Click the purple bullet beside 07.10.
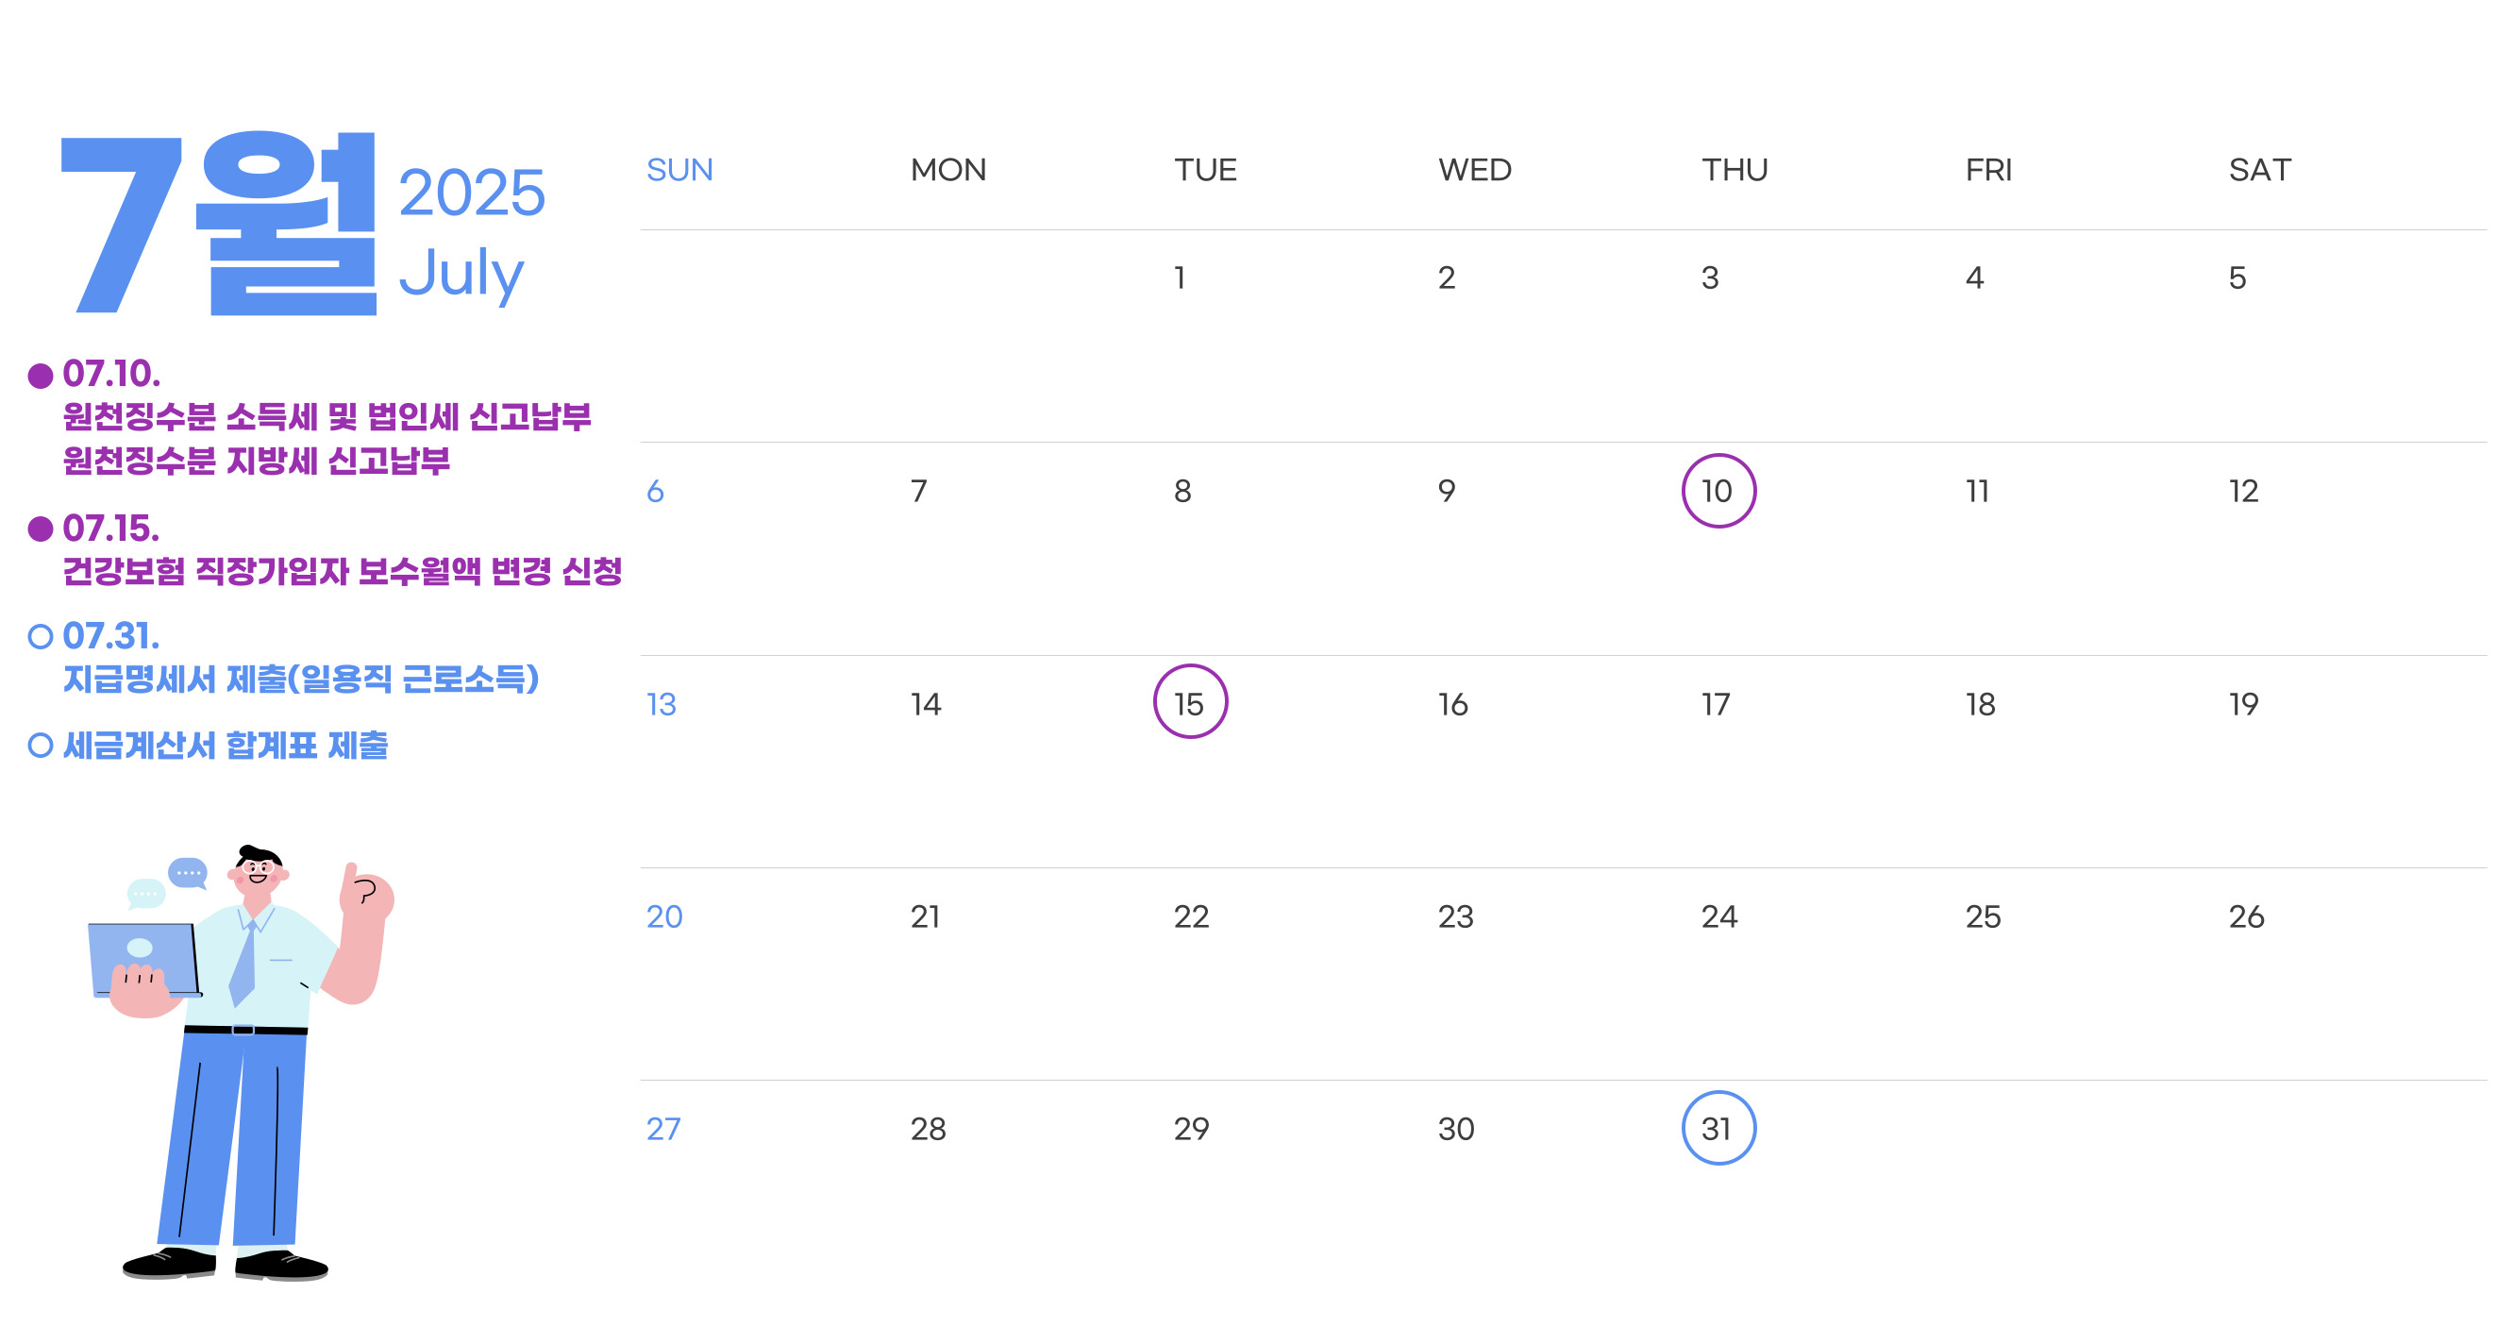Viewport: 2497px width, 1327px height. [40, 375]
